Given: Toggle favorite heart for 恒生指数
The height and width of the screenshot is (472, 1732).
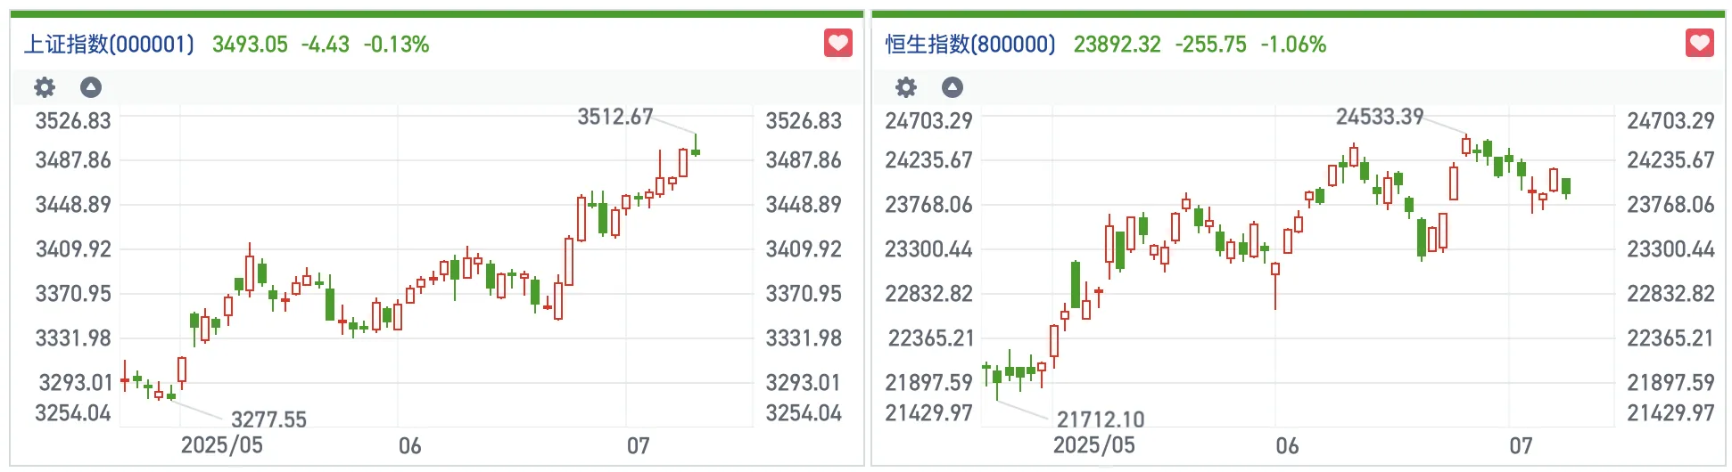Looking at the screenshot, I should pos(1699,43).
